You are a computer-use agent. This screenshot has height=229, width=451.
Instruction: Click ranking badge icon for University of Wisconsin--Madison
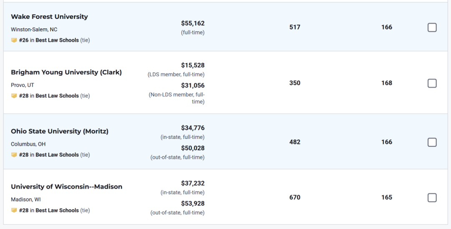[14, 211]
